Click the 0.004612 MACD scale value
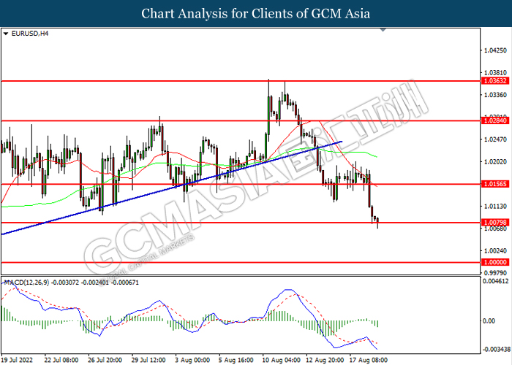Image resolution: width=512 pixels, height=365 pixels. (x=495, y=281)
